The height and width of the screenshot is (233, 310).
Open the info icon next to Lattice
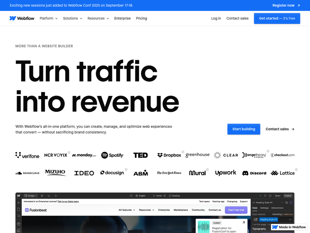296,170
